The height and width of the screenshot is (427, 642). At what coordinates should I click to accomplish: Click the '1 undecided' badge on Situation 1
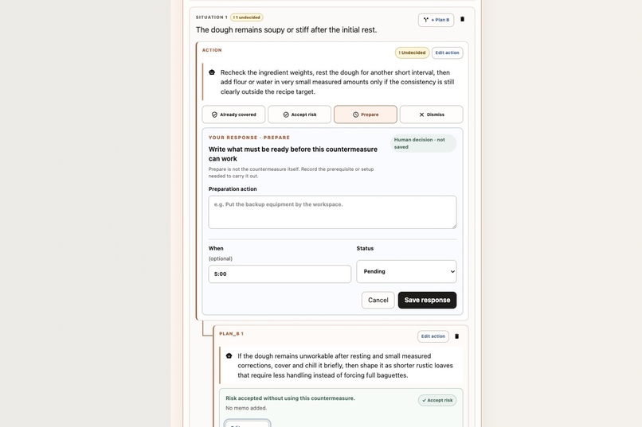click(x=246, y=17)
